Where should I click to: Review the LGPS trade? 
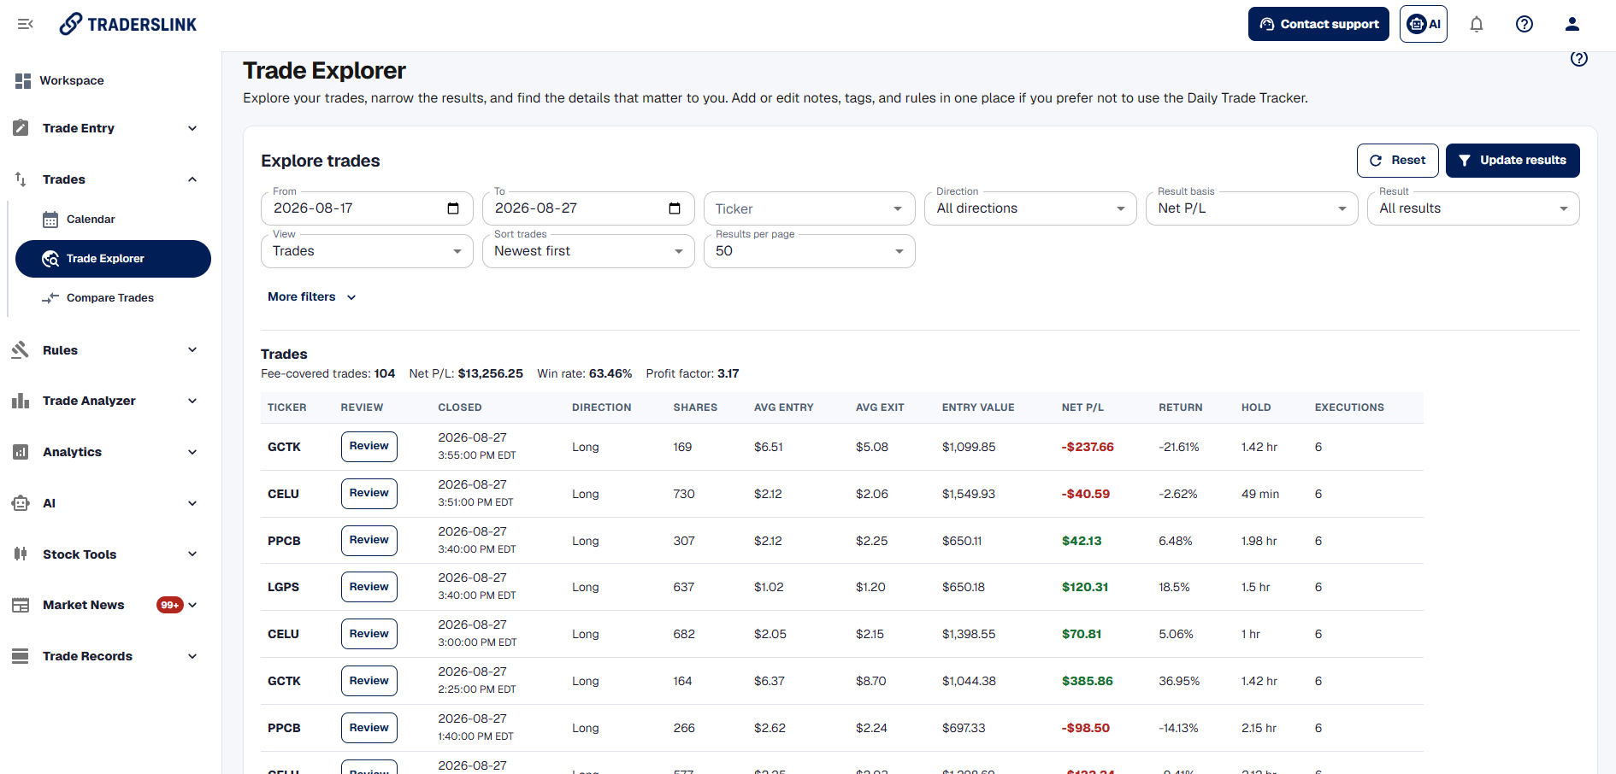[x=369, y=587]
